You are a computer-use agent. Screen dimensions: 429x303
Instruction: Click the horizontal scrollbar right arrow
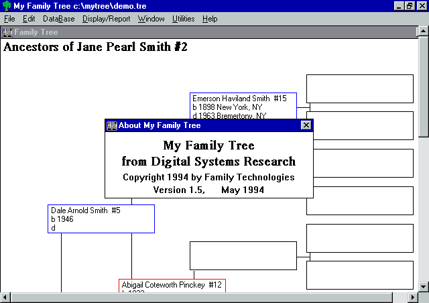[413, 297]
